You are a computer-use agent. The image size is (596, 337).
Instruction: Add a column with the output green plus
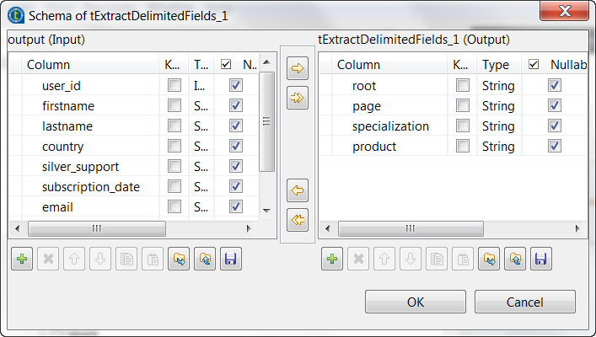pos(332,259)
